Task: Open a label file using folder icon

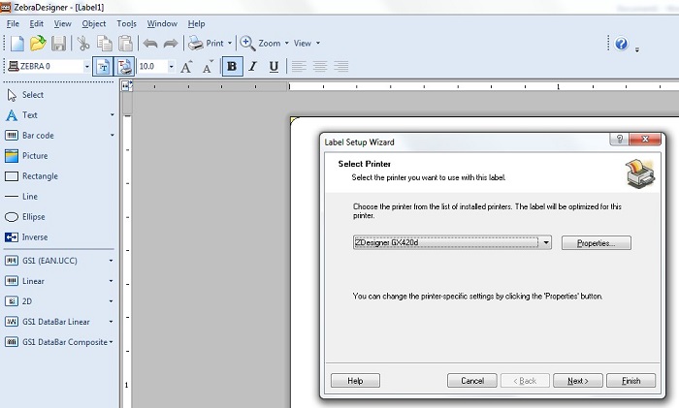Action: [38, 44]
